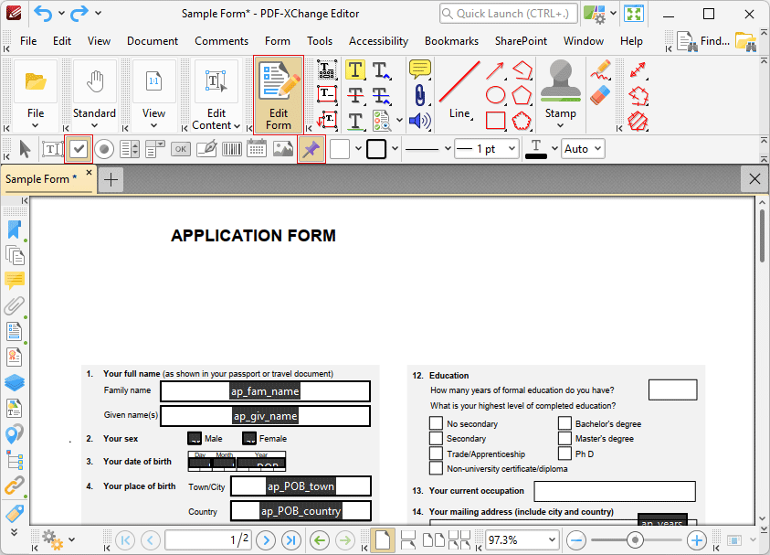
Task: Open the SharePoint menu
Action: 521,41
